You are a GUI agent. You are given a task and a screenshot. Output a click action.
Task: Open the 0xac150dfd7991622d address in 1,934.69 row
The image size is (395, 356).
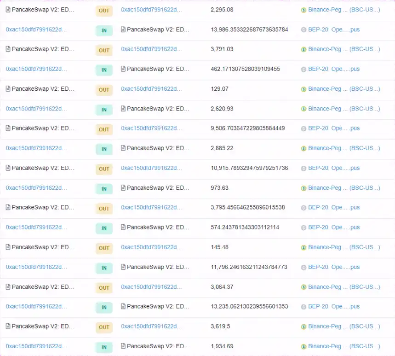[36, 346]
